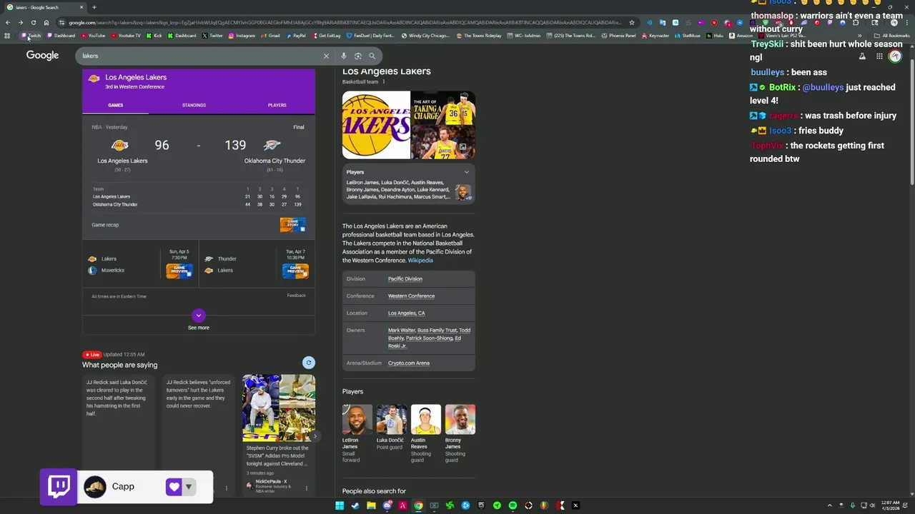Open Lakers vs Mavericks game preview
Screen dimensions: 915x514
179,271
